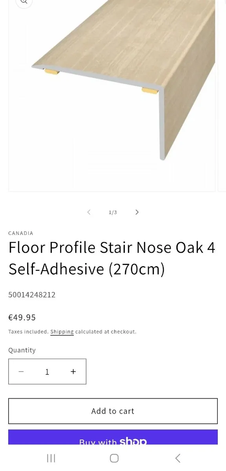Select the CANADIA vendor label
Screen dimensions: 226x471
[20, 233]
